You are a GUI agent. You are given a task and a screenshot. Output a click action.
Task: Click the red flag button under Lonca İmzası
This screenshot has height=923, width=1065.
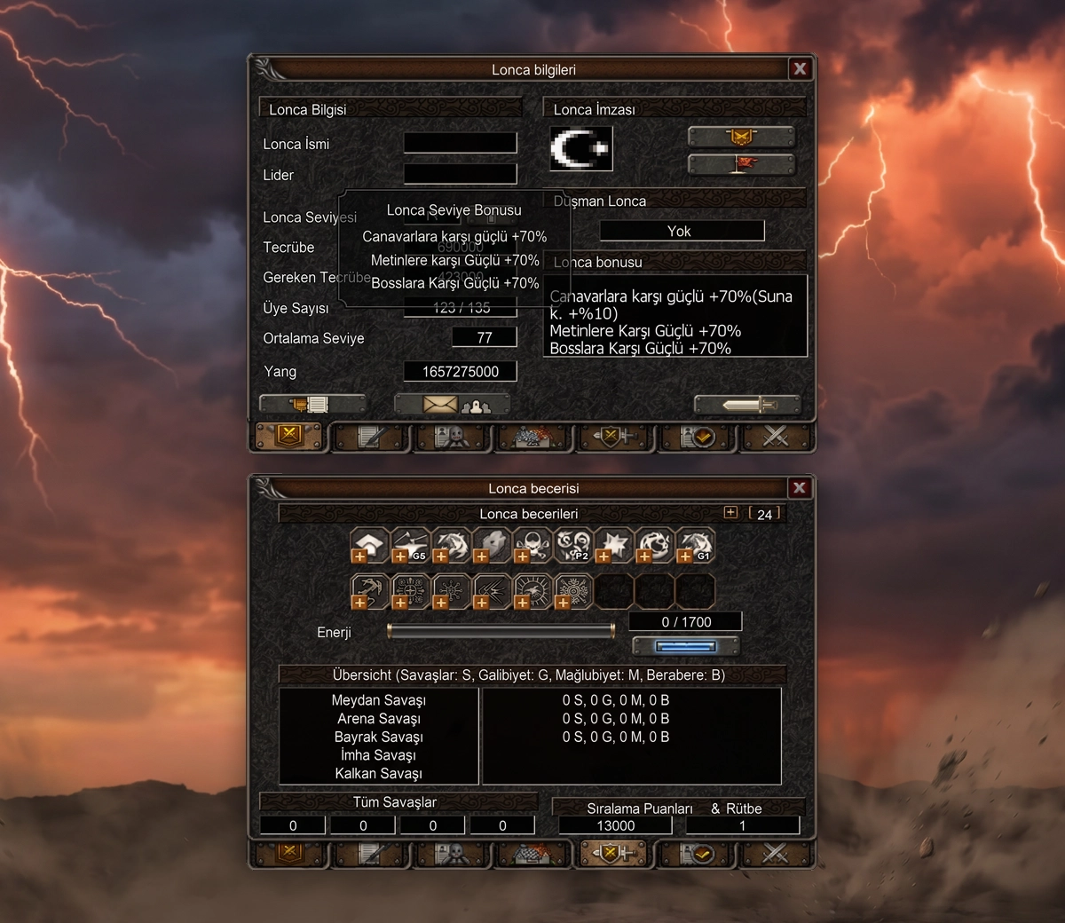[741, 164]
